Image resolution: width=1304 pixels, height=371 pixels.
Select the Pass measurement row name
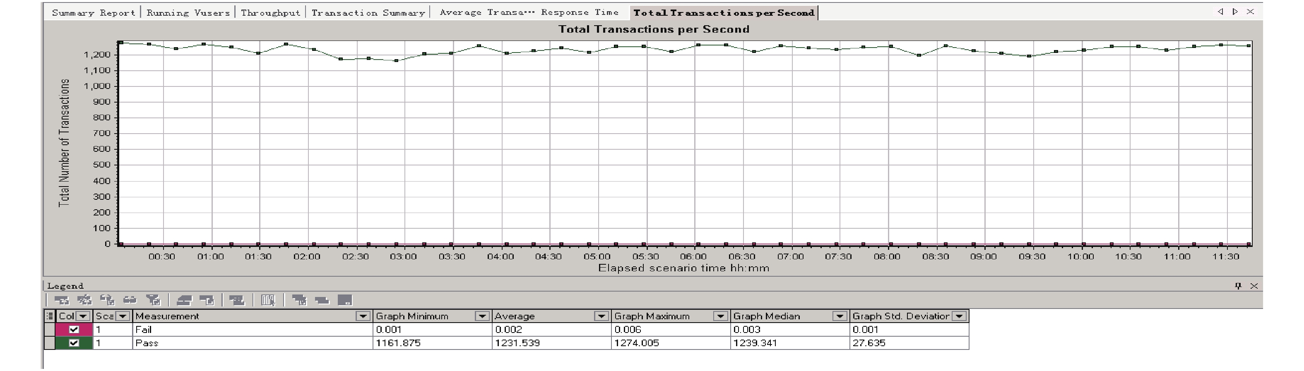[x=147, y=343]
